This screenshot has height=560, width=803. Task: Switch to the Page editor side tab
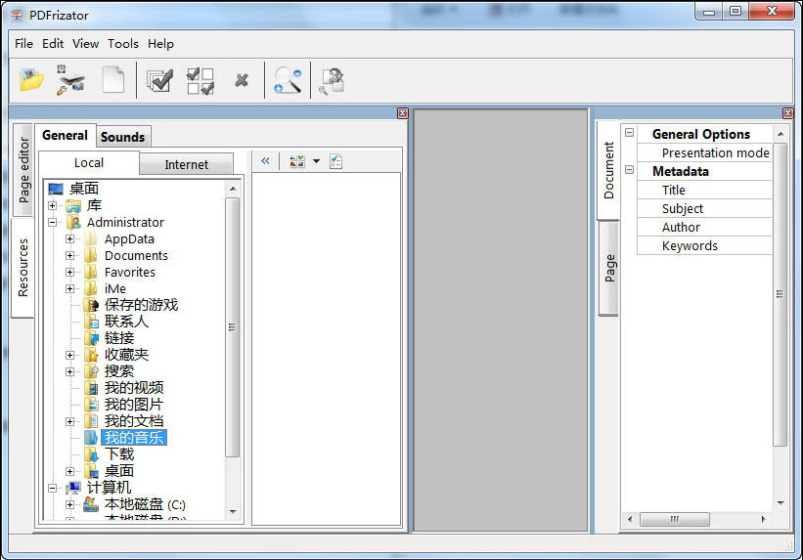(23, 170)
